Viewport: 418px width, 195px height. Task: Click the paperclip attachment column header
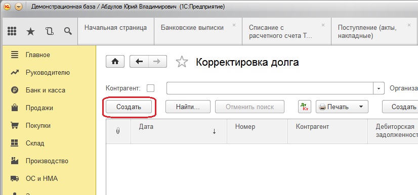point(118,131)
